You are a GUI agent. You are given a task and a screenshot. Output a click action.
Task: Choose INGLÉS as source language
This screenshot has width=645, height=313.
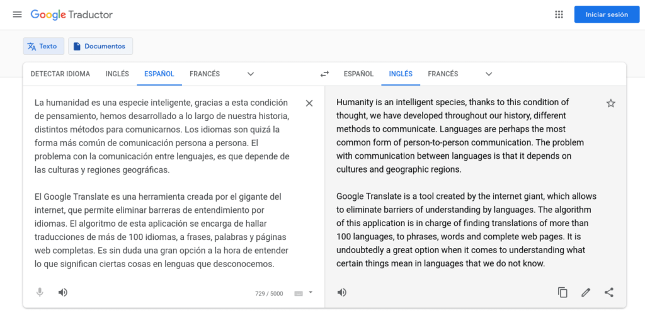pyautogui.click(x=117, y=74)
